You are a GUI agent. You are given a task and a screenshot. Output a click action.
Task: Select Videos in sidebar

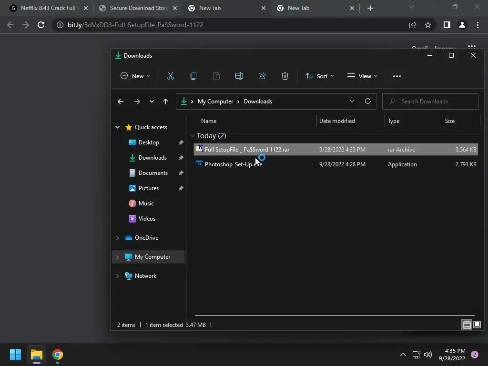pyautogui.click(x=147, y=218)
